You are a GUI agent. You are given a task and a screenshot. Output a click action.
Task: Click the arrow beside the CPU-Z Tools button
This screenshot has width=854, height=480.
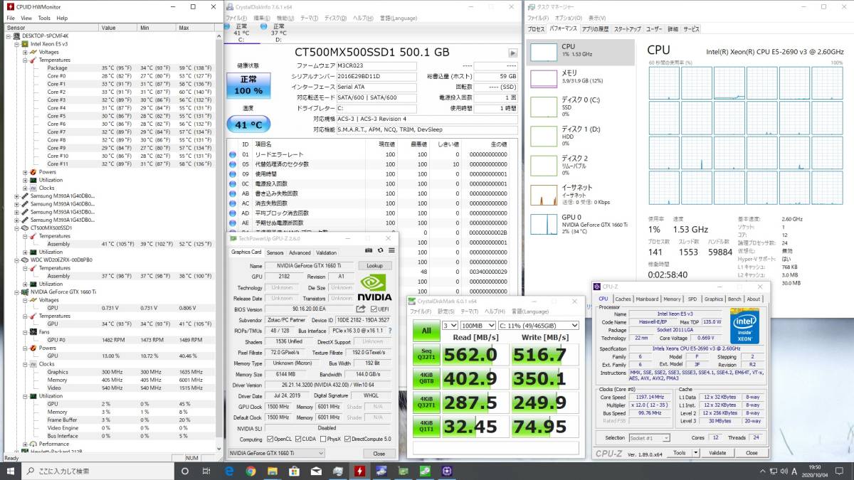click(697, 452)
